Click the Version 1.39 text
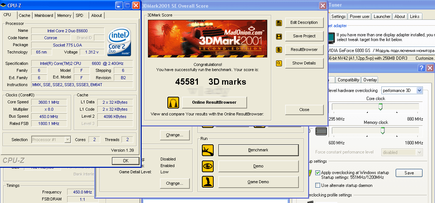 click(122, 150)
